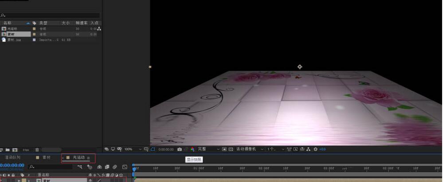
Task: Click the fast previews icon in viewer
Action: (x=295, y=149)
